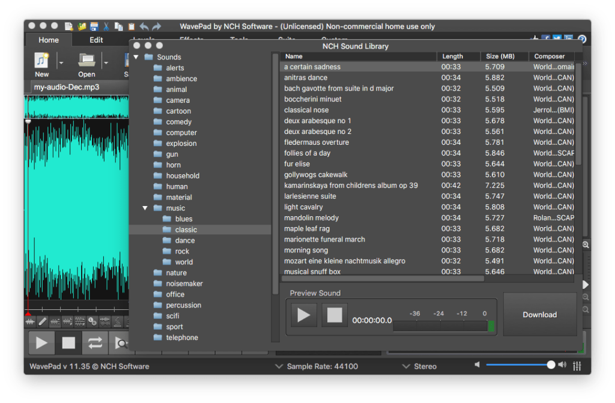The image size is (615, 403).
Task: Select the household folder
Action: 183,176
